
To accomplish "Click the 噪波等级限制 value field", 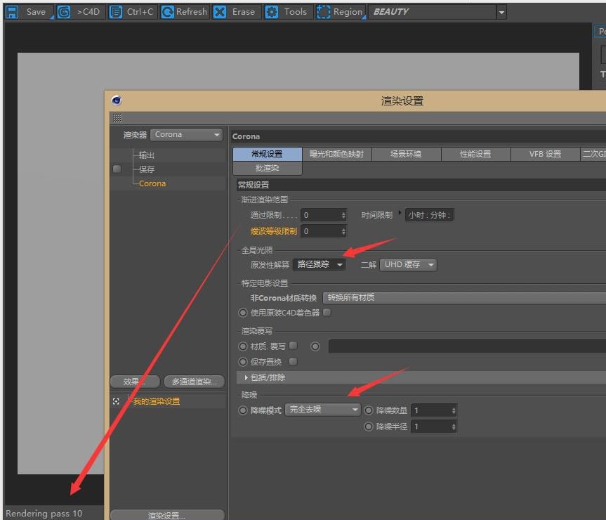I will [x=321, y=231].
